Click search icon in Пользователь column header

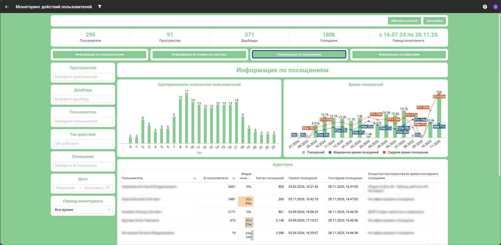(195, 178)
